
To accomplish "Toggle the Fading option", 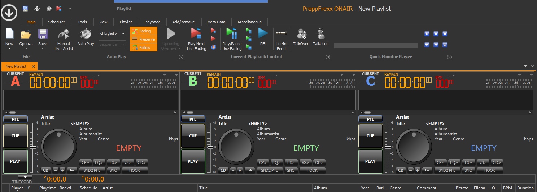I will coord(144,31).
